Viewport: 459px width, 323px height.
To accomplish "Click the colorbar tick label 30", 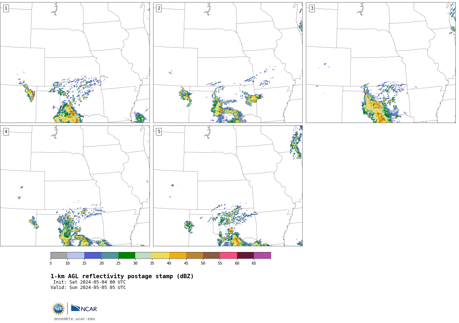I will 135,263.
